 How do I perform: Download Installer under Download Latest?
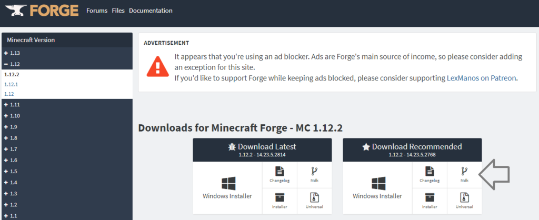pos(280,201)
